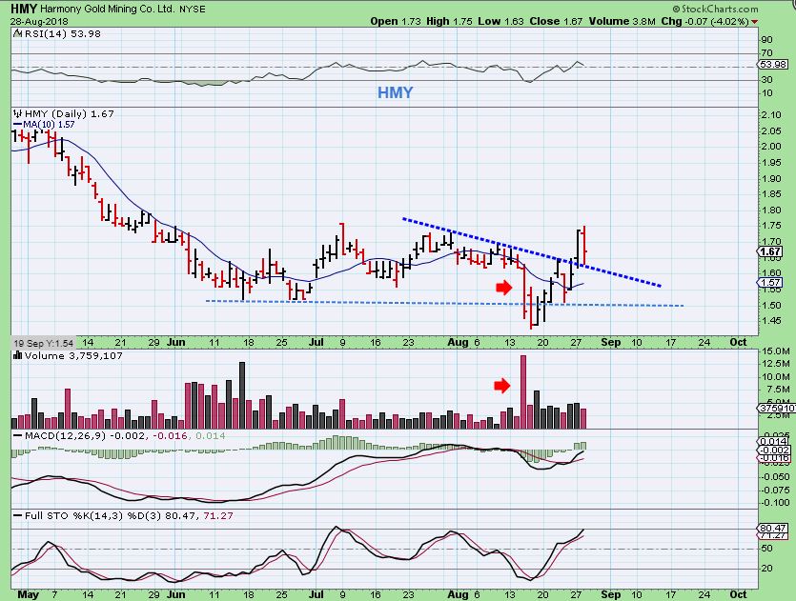Click the Low 1.63 value
Image resolution: width=796 pixels, height=601 pixels.
(501, 21)
